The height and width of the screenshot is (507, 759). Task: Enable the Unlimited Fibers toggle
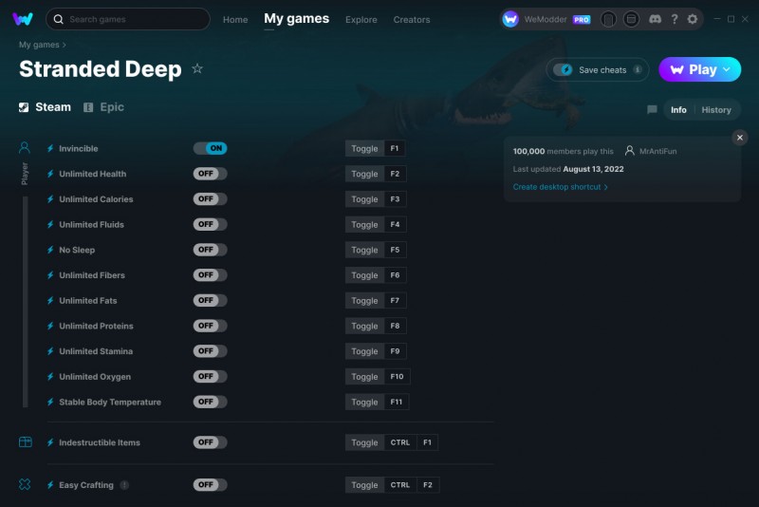[210, 275]
